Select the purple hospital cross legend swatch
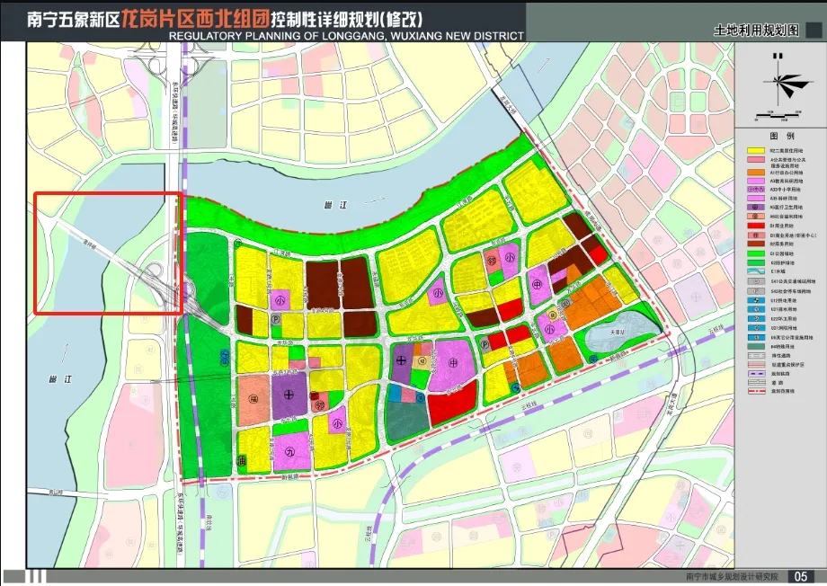The height and width of the screenshot is (586, 827). [x=756, y=208]
